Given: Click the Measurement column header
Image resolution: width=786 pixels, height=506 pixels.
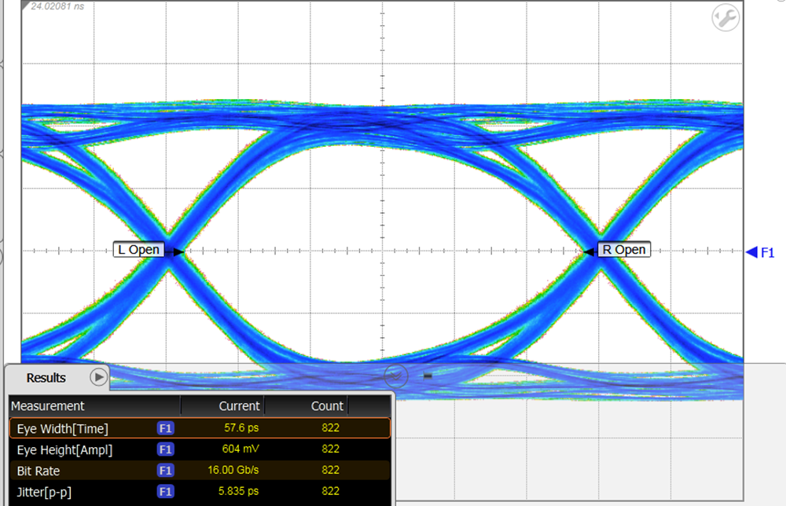Looking at the screenshot, I should tap(47, 406).
